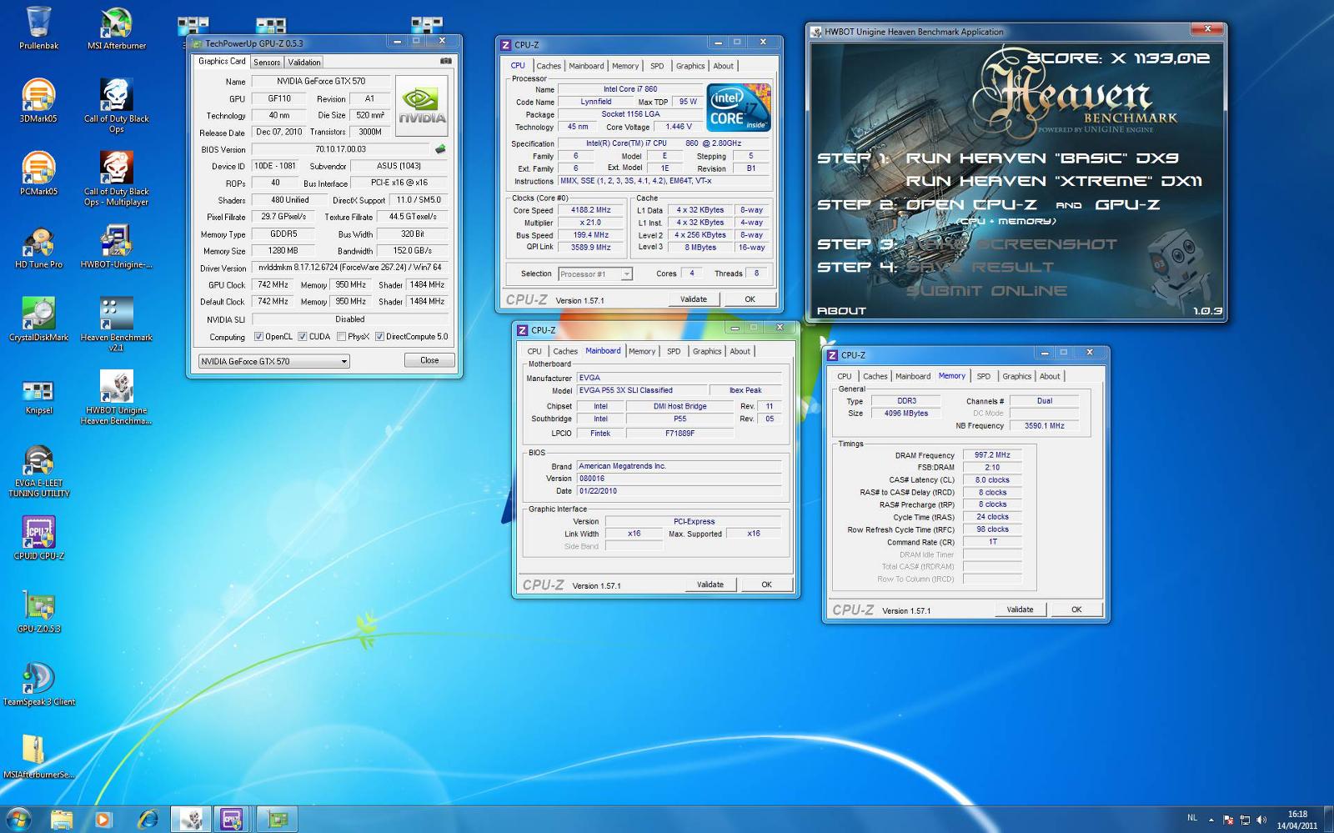Screen dimensions: 1334x833
Task: Click the DRAM Frequency 997.2 MHz value
Action: pyautogui.click(x=992, y=455)
